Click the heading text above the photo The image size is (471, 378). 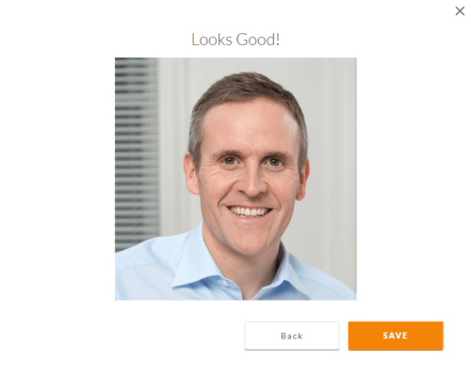click(235, 40)
